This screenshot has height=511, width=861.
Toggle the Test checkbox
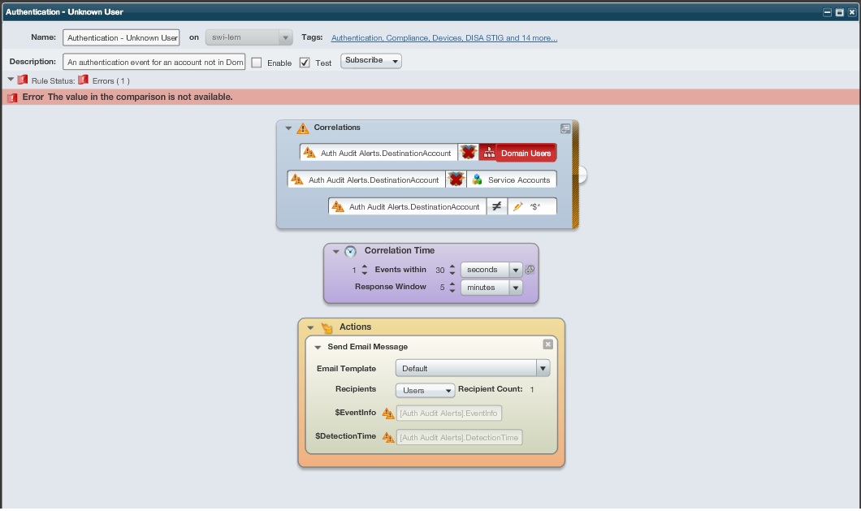(305, 63)
